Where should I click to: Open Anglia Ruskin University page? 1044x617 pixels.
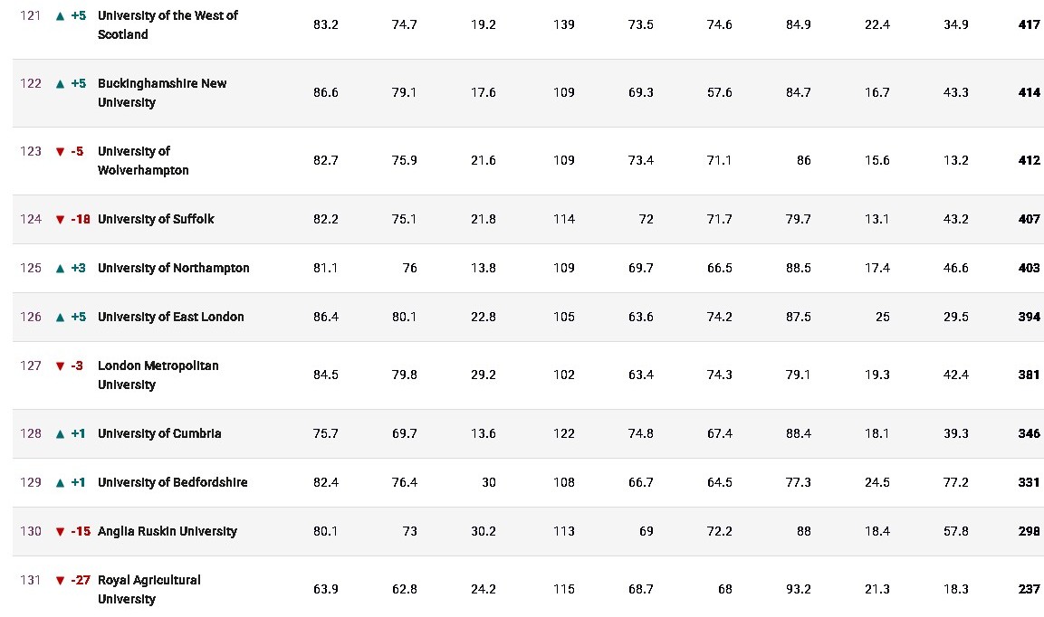167,531
